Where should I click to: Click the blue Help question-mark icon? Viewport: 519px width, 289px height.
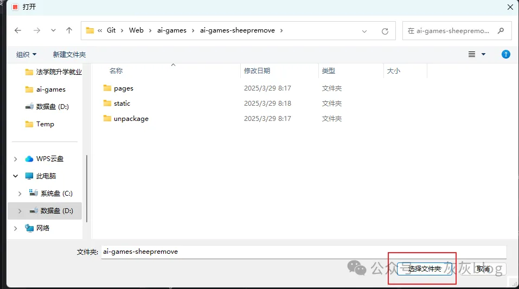click(505, 54)
